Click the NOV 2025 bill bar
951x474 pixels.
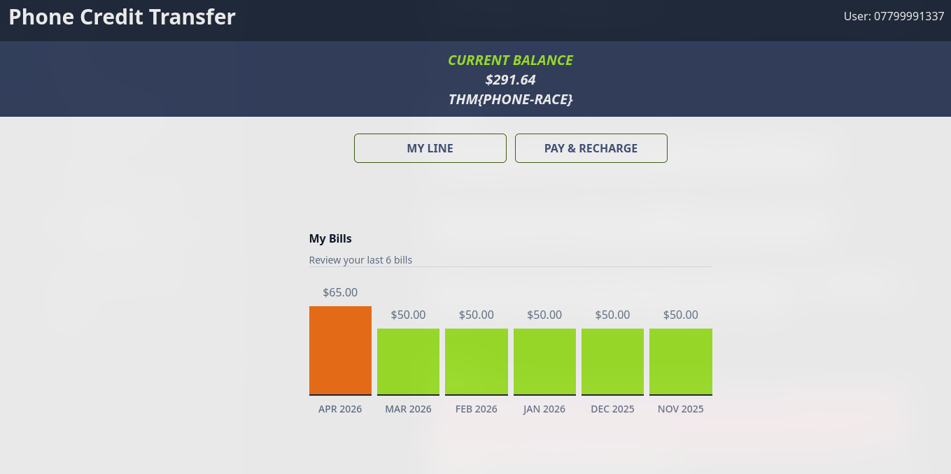[x=681, y=361]
